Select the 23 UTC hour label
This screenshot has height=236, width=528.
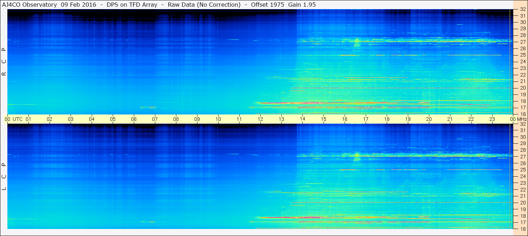tap(492, 119)
